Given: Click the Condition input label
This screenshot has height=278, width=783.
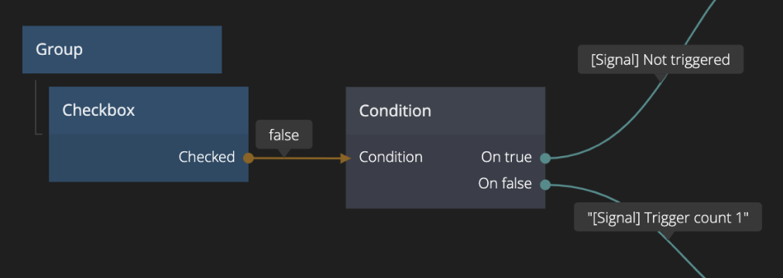Looking at the screenshot, I should 391,157.
